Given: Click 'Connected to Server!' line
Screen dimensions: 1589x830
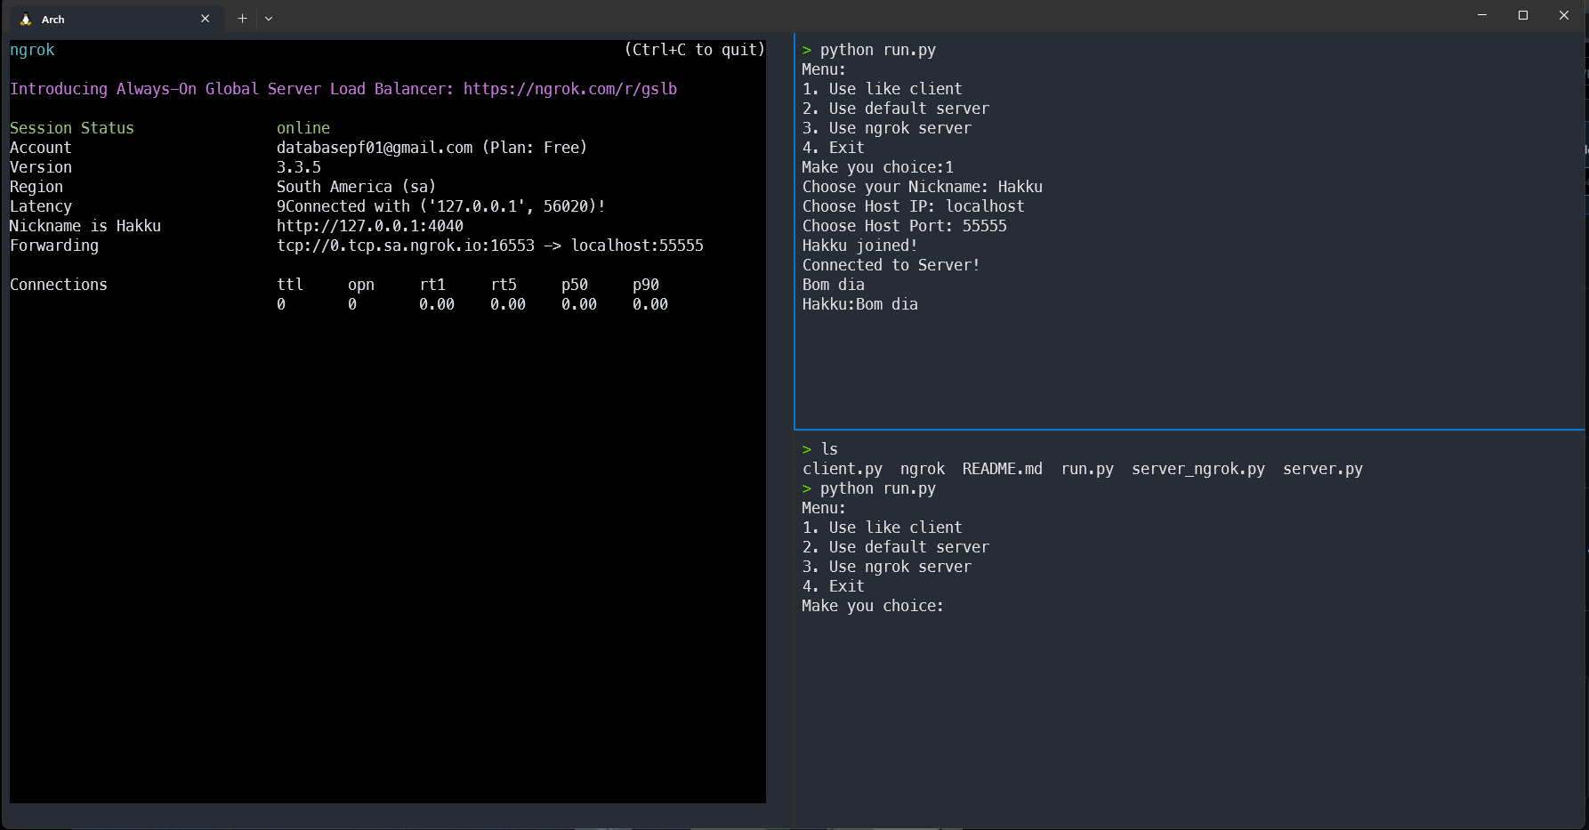Looking at the screenshot, I should [x=891, y=265].
